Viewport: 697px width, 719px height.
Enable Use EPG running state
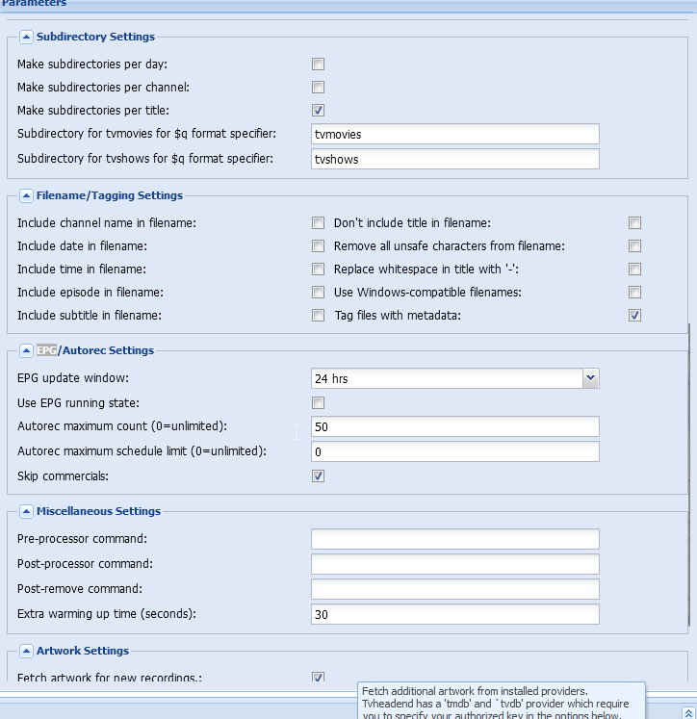(318, 402)
